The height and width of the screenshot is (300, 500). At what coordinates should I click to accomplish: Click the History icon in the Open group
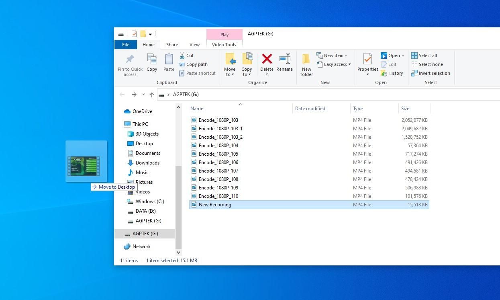385,73
